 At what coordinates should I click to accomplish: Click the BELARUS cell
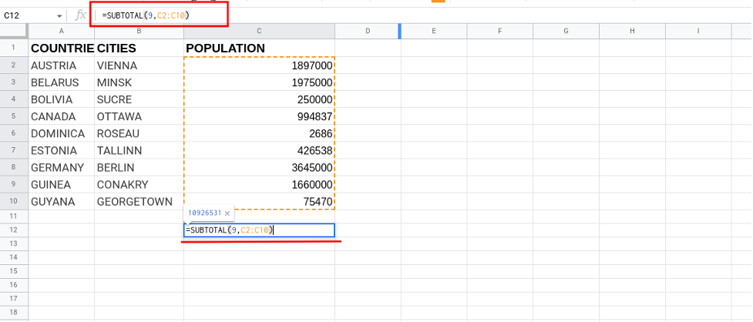tap(62, 82)
